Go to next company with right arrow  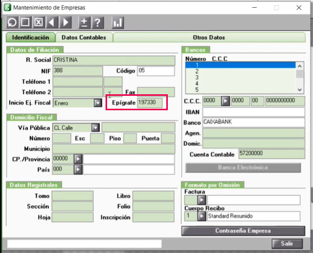tap(65, 22)
